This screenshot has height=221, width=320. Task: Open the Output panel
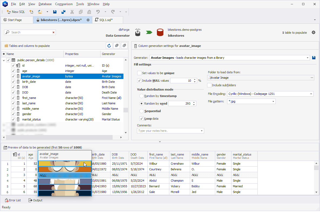click(x=35, y=201)
